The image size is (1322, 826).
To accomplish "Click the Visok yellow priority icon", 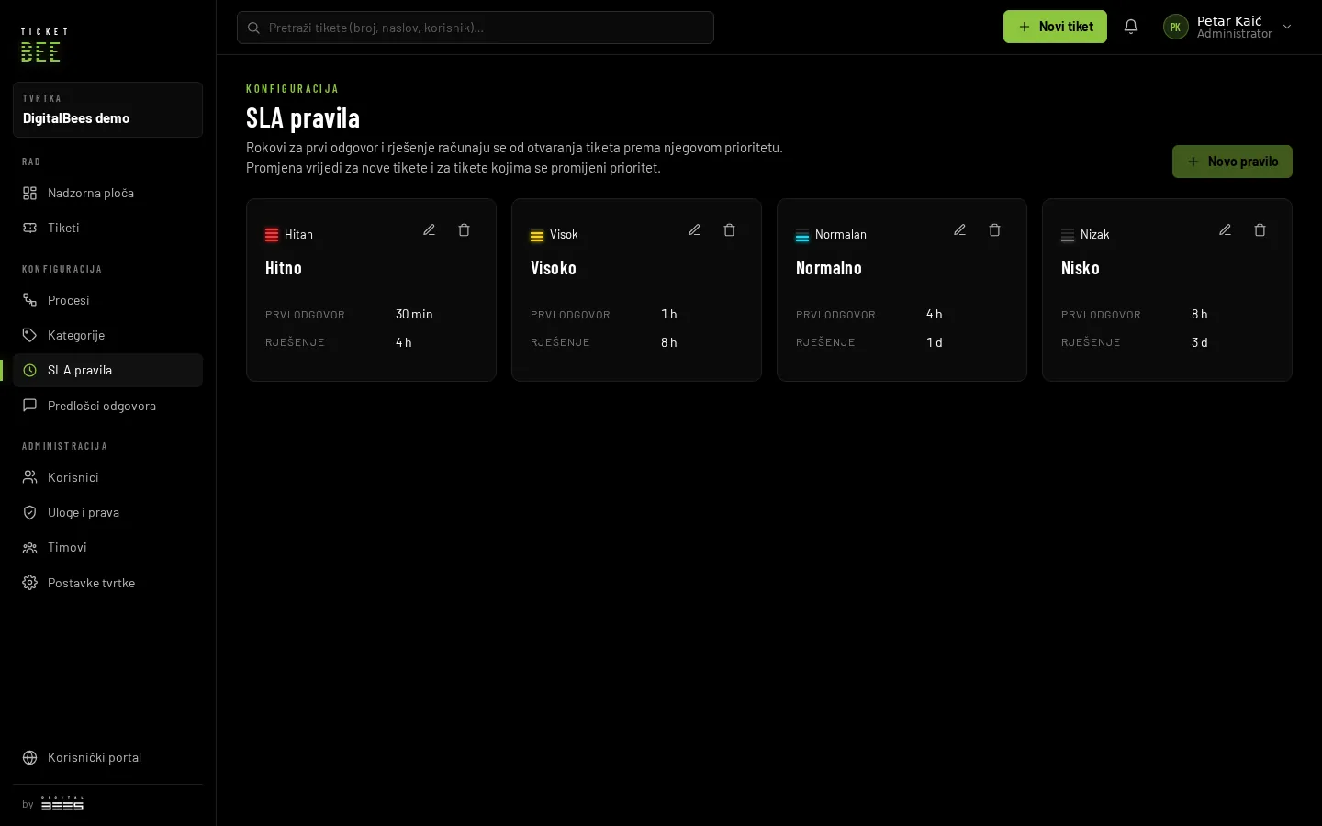I will [x=537, y=235].
